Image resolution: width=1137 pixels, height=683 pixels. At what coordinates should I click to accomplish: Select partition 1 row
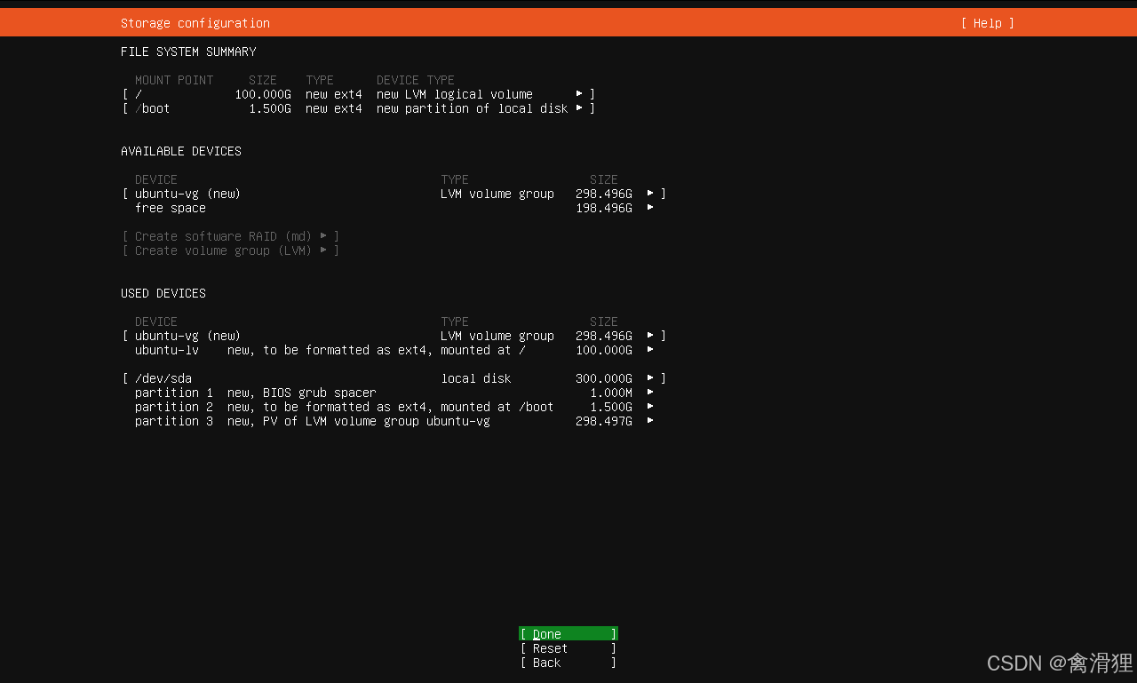tap(394, 393)
